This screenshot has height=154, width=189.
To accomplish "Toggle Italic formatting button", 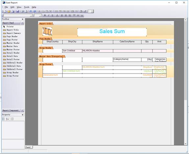I will 49,15.
